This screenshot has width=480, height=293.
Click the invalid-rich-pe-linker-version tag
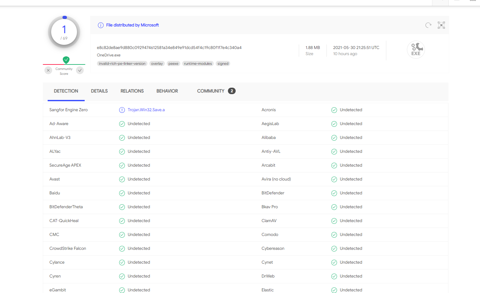(x=122, y=63)
